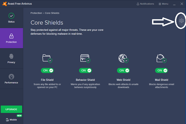Open Core Shields settings gear icon

[x=181, y=21]
